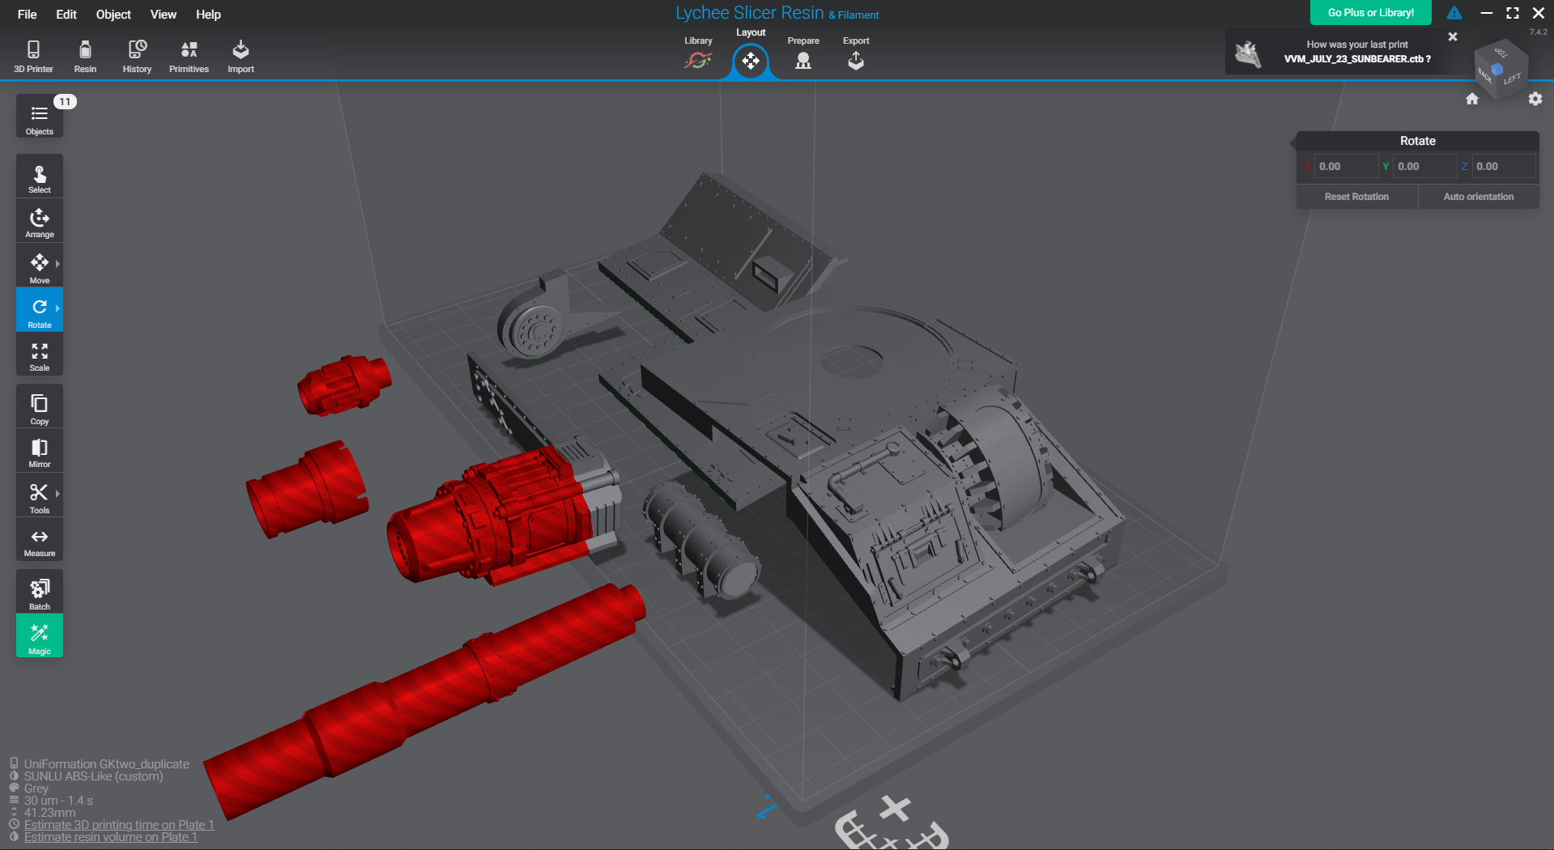Open the Resin settings
The width and height of the screenshot is (1554, 850).
click(85, 57)
